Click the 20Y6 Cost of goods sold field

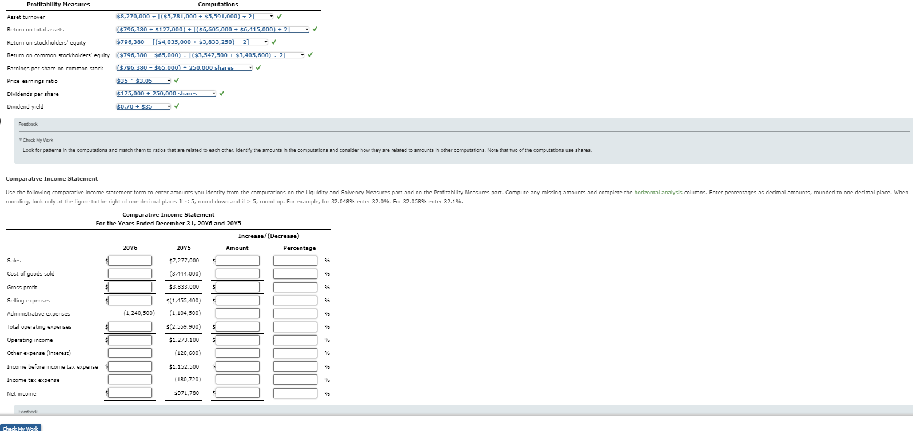click(x=130, y=274)
